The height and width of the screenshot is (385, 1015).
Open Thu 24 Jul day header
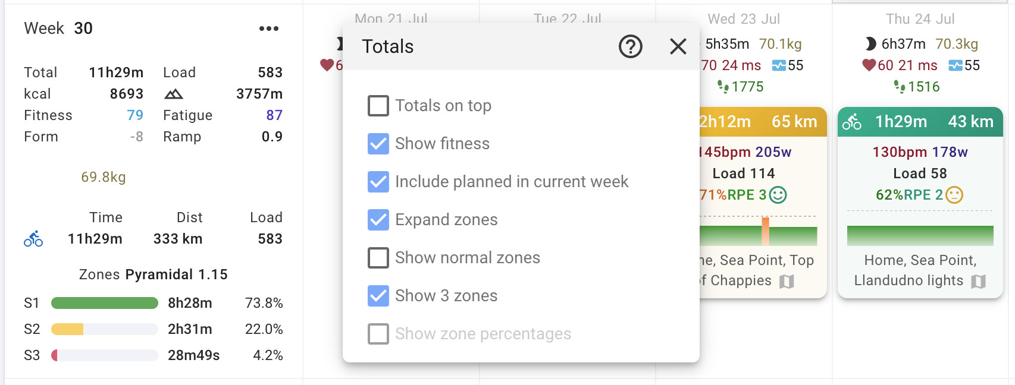click(920, 19)
